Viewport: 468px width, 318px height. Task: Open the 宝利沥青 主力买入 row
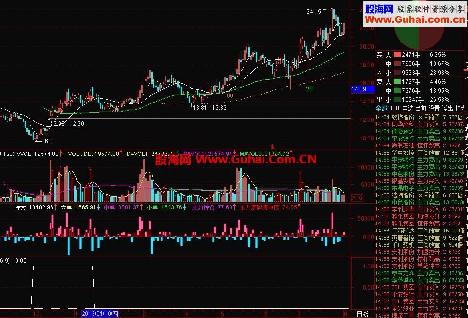(419, 210)
